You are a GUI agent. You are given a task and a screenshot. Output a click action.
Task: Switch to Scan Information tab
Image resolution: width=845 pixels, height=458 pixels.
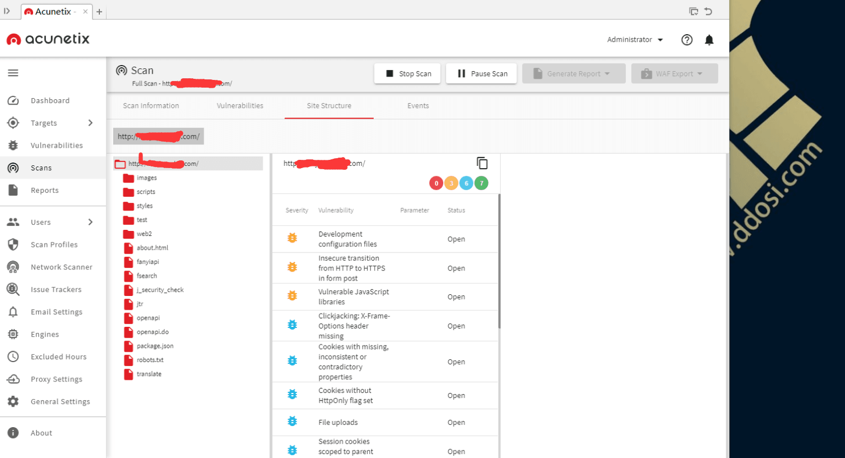pos(151,106)
